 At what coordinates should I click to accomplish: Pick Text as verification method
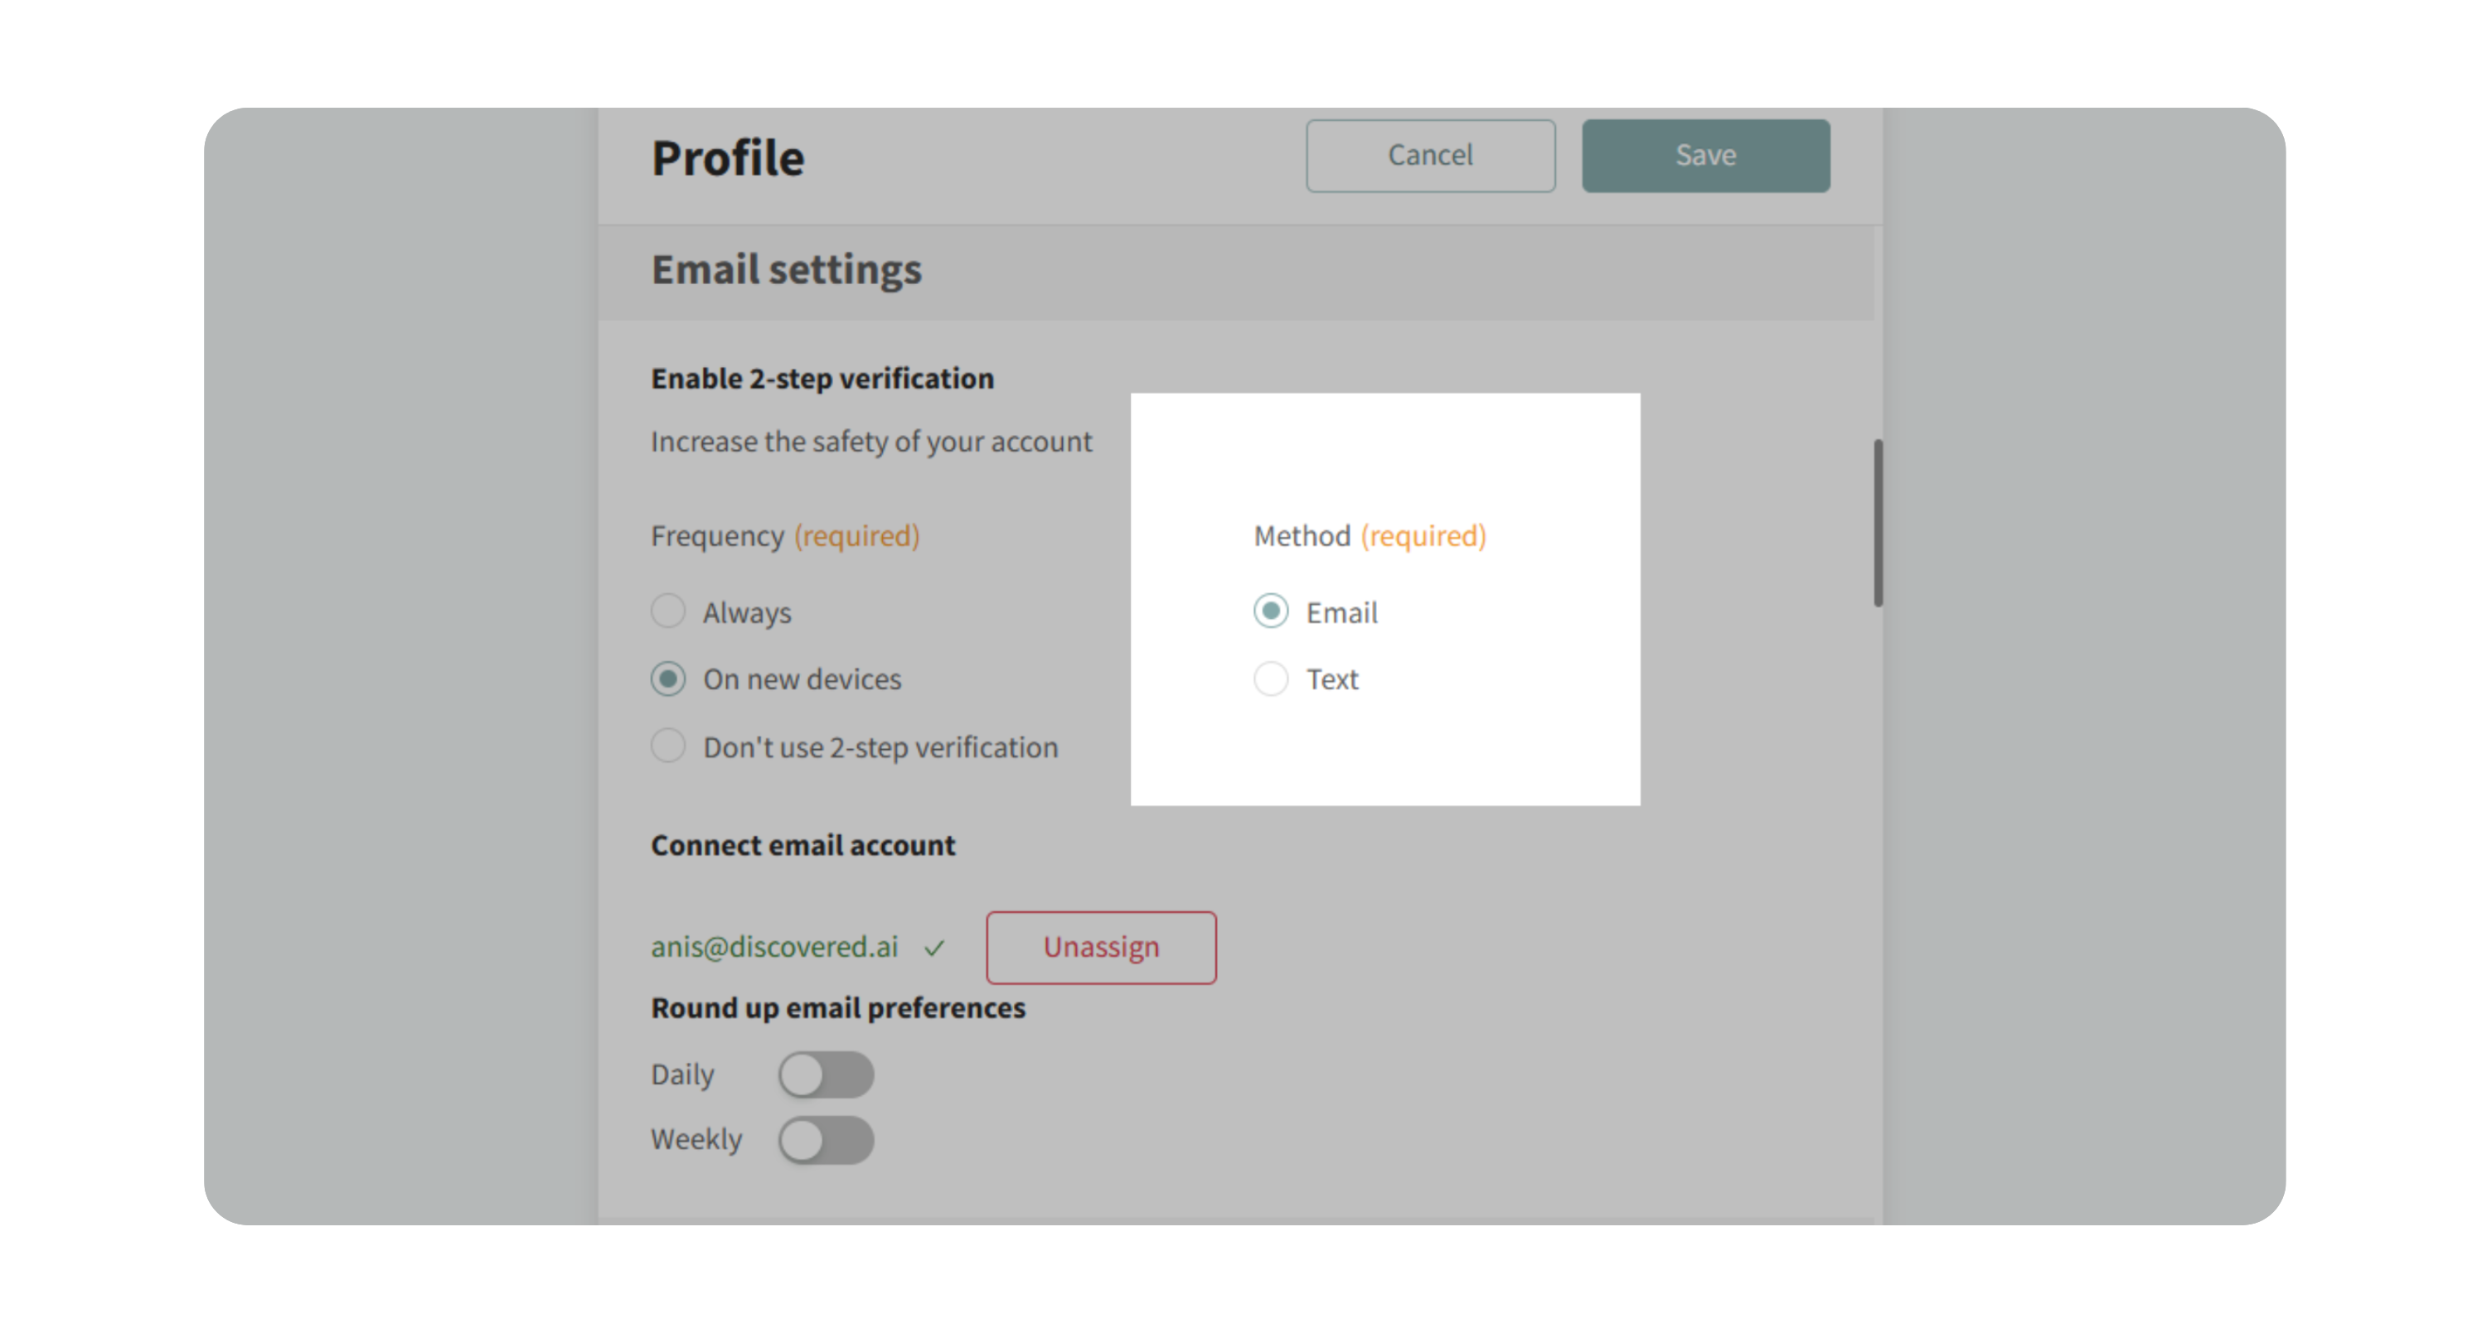pos(1271,678)
